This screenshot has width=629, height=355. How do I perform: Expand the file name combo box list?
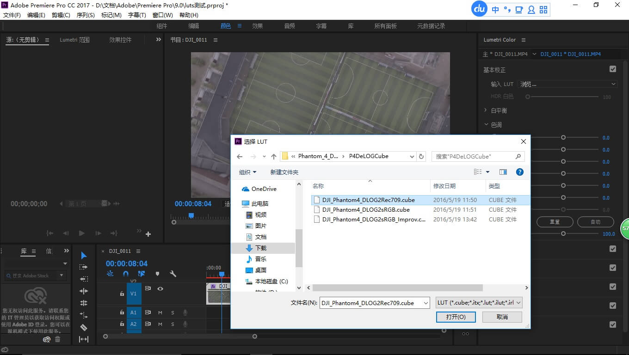[426, 303]
